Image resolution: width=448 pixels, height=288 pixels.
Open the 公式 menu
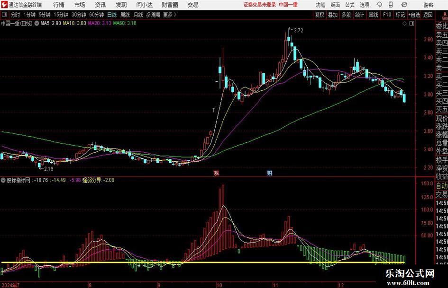pyautogui.click(x=350, y=5)
